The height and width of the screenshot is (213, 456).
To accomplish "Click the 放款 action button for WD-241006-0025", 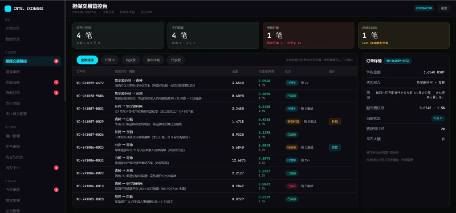I will pyautogui.click(x=335, y=147).
